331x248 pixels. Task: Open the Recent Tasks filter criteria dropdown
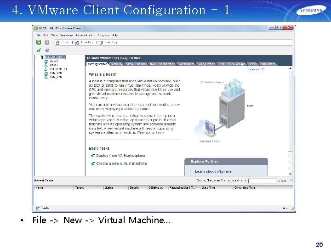pos(245,181)
